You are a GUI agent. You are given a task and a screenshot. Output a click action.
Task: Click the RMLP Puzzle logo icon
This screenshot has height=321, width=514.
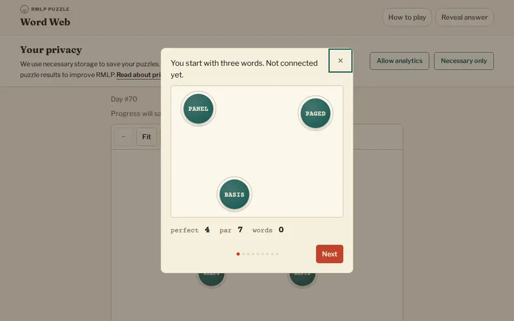click(24, 9)
